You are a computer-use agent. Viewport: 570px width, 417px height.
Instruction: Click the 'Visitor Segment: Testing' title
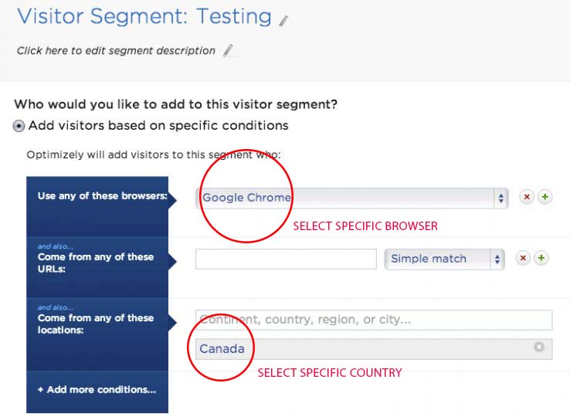144,16
